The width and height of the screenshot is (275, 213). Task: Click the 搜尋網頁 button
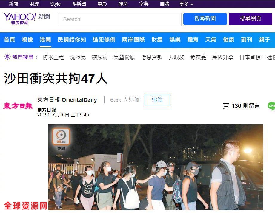pos(250,19)
